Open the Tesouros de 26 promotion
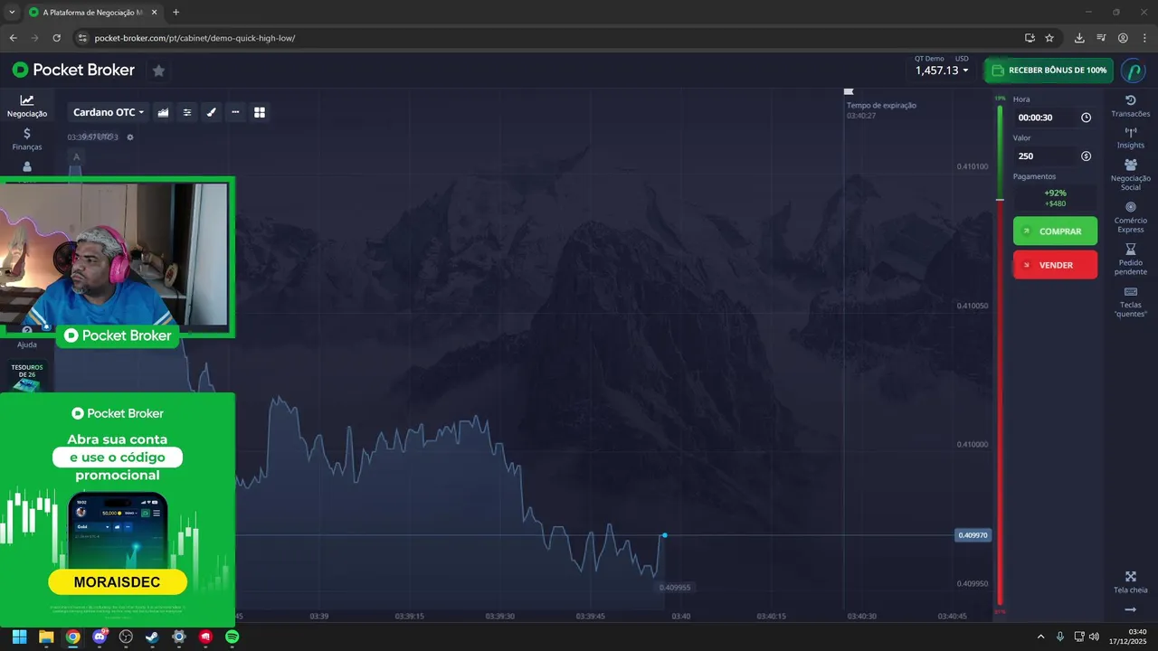 [x=27, y=375]
